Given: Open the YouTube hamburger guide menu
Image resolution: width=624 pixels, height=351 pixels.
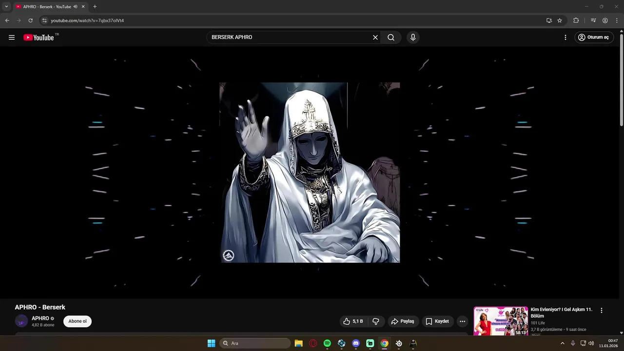Looking at the screenshot, I should tap(12, 38).
